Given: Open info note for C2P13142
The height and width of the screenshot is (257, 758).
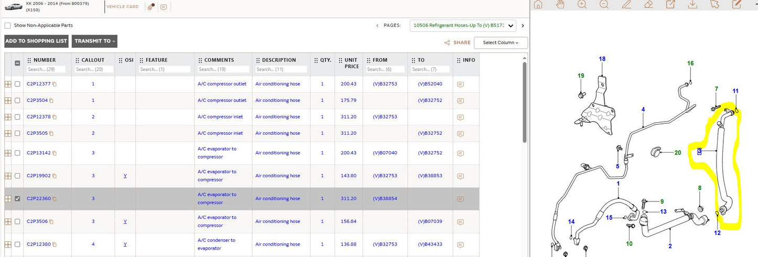Looking at the screenshot, I should click(461, 153).
